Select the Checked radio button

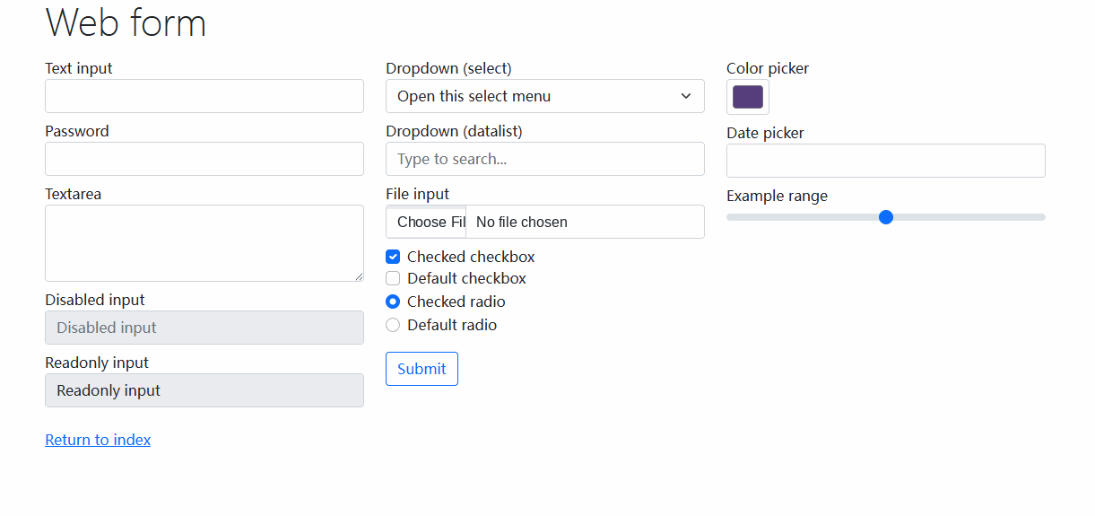click(x=393, y=302)
